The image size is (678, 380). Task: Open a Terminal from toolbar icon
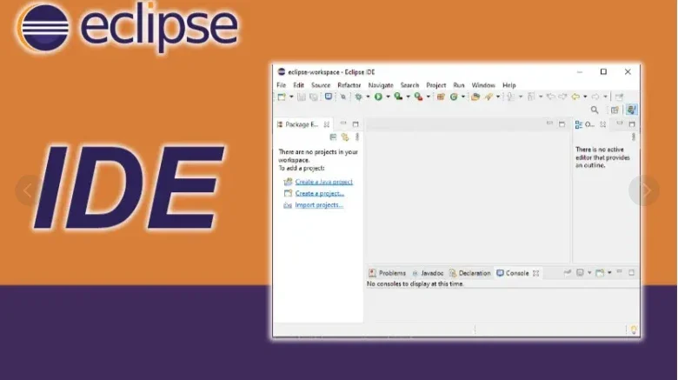tap(329, 97)
